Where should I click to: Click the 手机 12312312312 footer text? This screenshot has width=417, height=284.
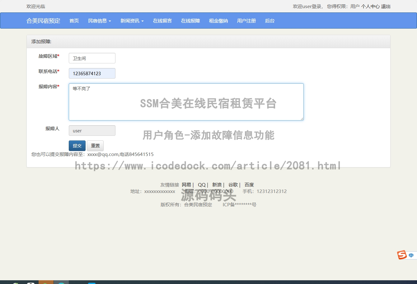click(x=265, y=191)
